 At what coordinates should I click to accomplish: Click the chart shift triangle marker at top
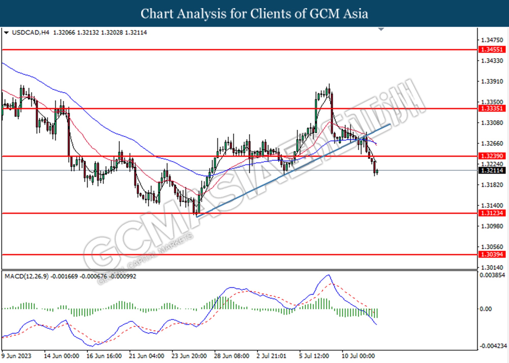(381, 29)
